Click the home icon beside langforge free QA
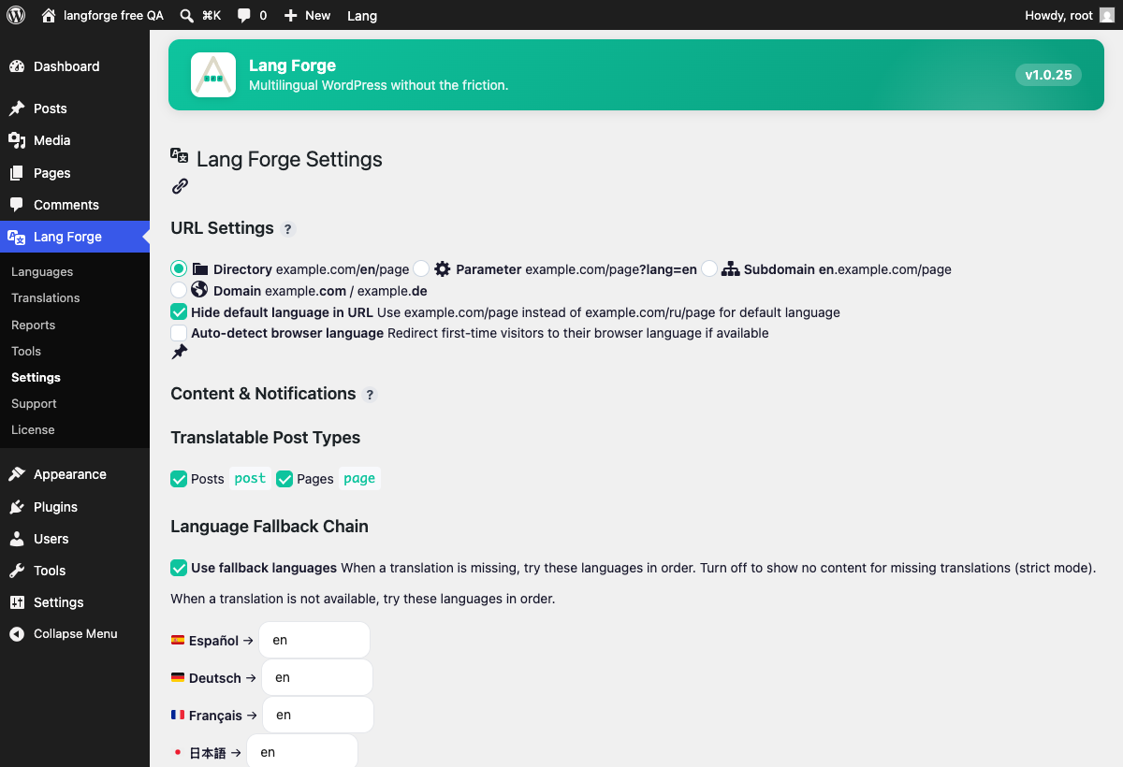Screen dimensions: 1123x767 pos(49,15)
